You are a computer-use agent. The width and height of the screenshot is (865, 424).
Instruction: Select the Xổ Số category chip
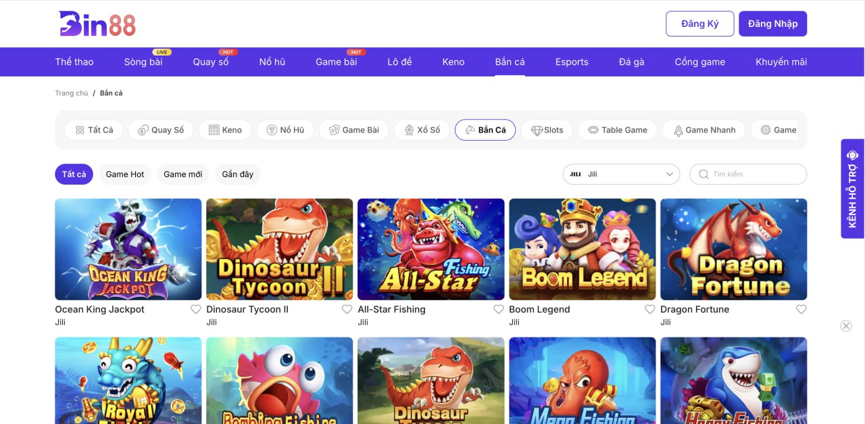pyautogui.click(x=422, y=130)
